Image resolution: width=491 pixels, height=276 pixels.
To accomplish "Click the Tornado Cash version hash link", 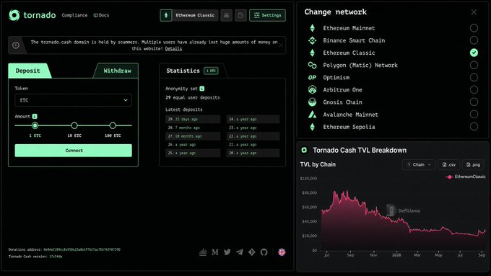I will [56, 257].
